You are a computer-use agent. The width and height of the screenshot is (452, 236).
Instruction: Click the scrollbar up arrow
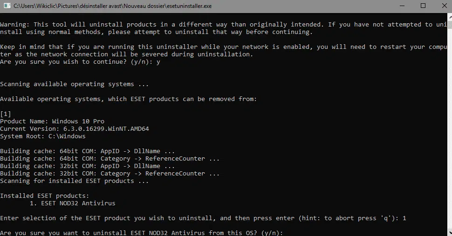coord(450,17)
